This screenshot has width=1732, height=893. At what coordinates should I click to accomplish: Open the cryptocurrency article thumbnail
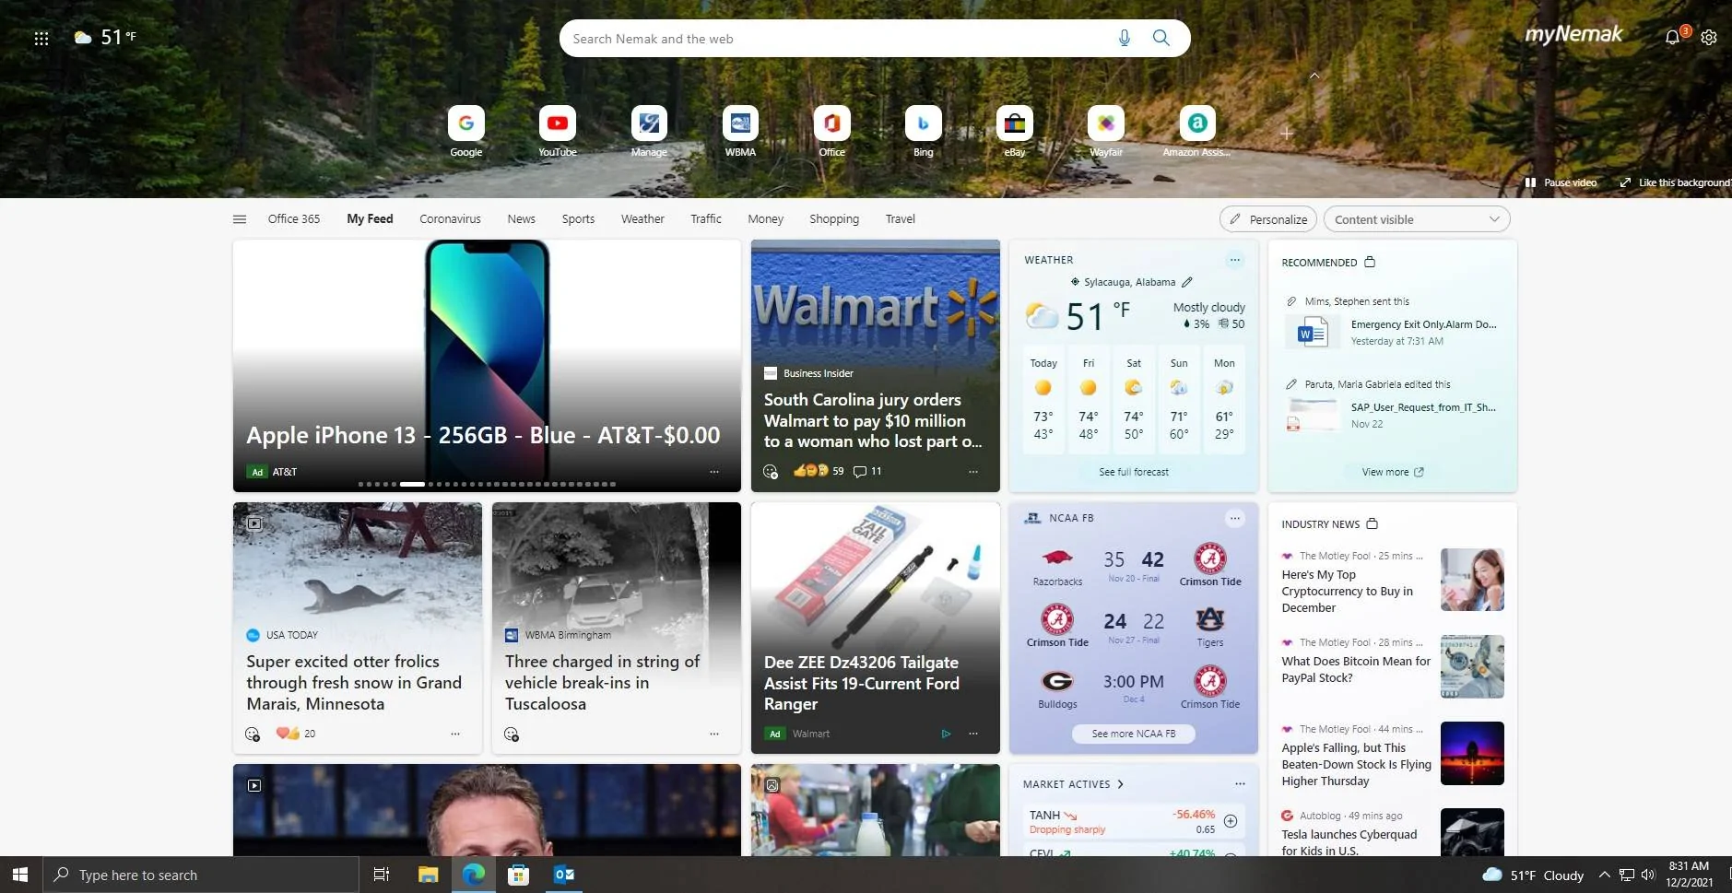(1472, 580)
